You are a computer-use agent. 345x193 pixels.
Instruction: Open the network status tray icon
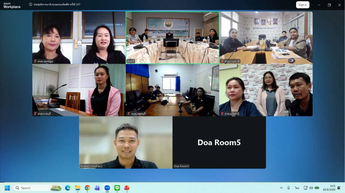pos(305,188)
